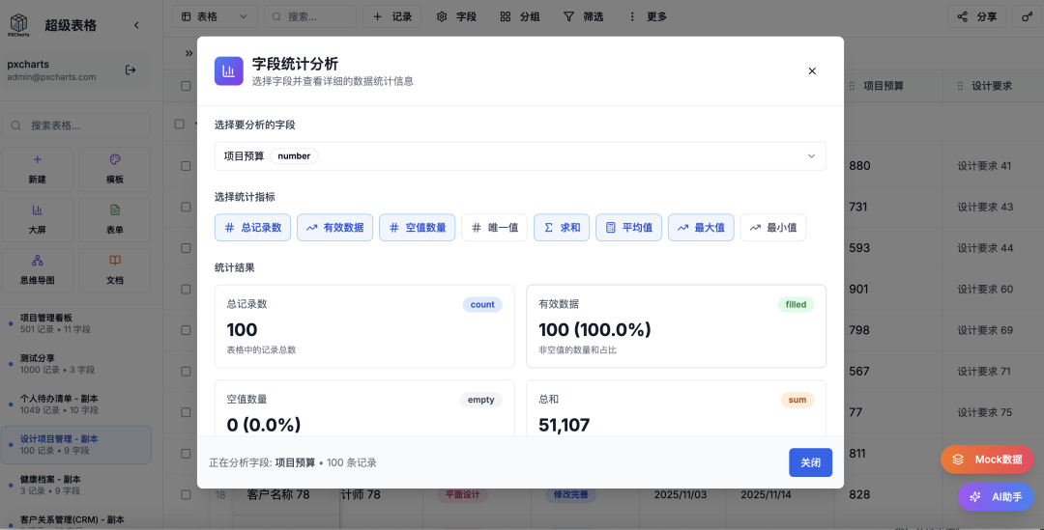Close the field statistics dialog with X
The height and width of the screenshot is (530, 1044).
pos(812,71)
